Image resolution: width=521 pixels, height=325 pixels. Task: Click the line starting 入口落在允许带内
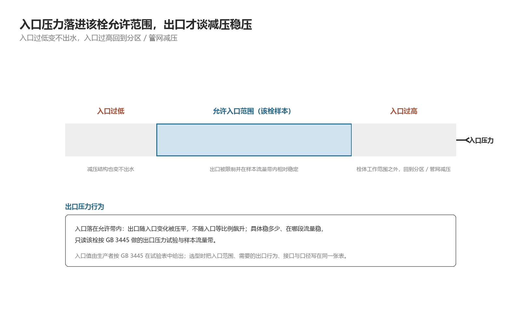(x=200, y=229)
